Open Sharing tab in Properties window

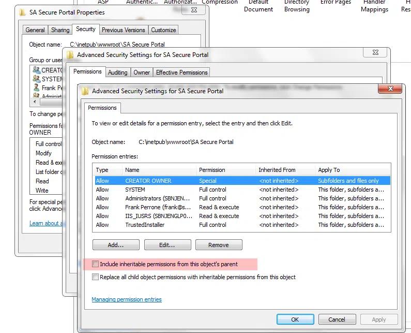coord(60,30)
